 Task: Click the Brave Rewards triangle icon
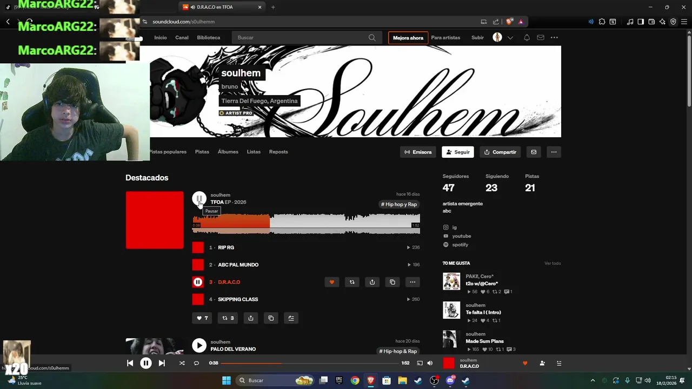point(521,22)
